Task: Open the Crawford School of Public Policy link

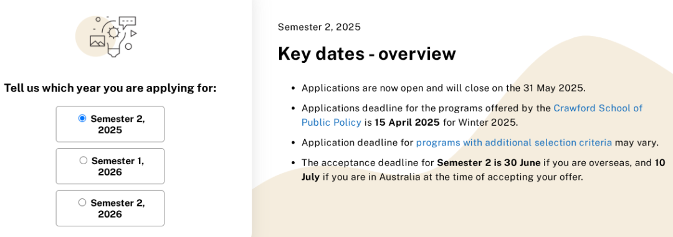Action: tap(472, 115)
